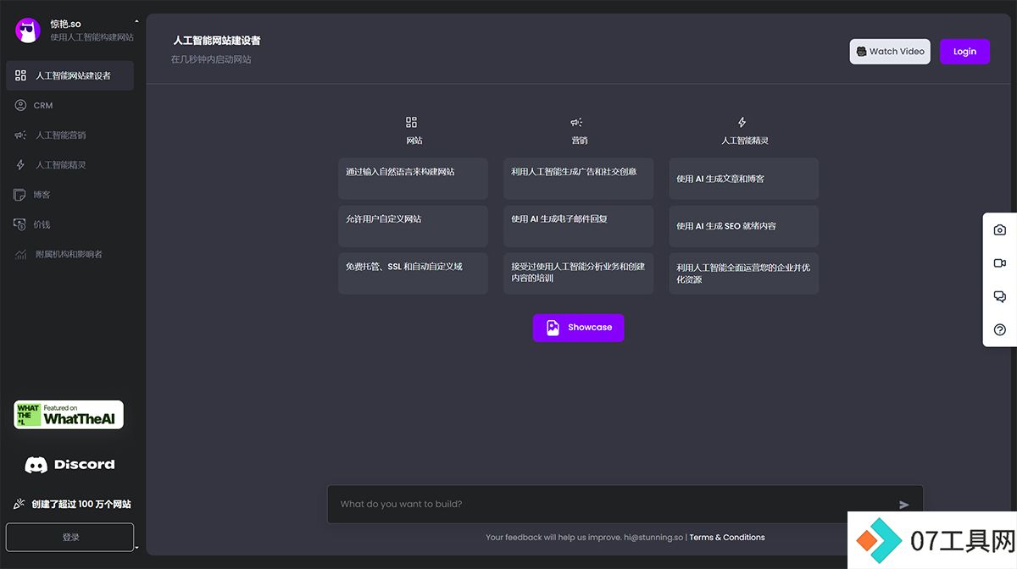Image resolution: width=1017 pixels, height=569 pixels.
Task: Click the 人工智能网站建设者 page heading
Action: tap(217, 40)
